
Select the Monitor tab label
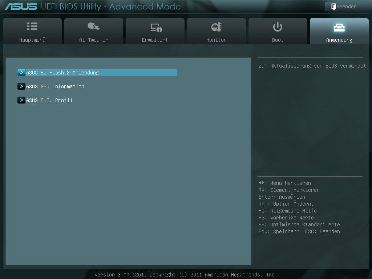[217, 40]
